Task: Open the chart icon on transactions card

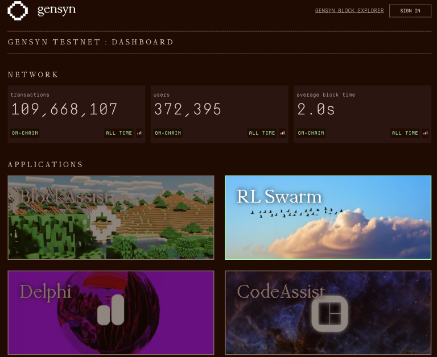Action: (139, 133)
